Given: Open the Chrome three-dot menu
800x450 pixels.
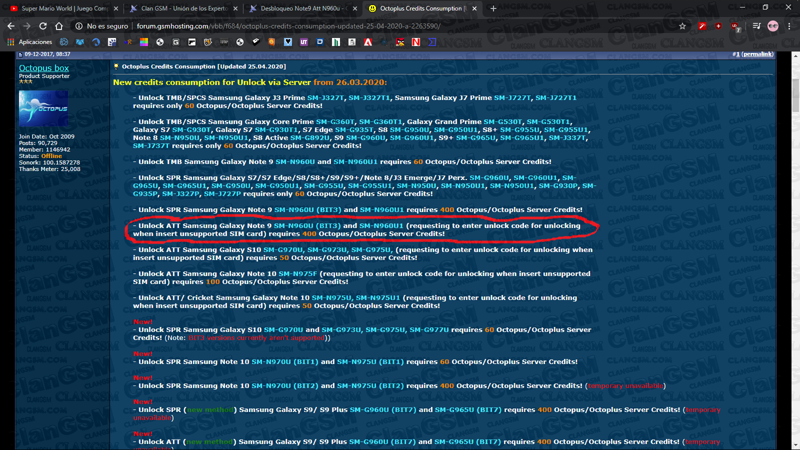Looking at the screenshot, I should coord(789,26).
